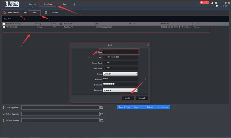231x138 pixels.
Task: Click the trash can Delete icon
Action: (x=46, y=13)
